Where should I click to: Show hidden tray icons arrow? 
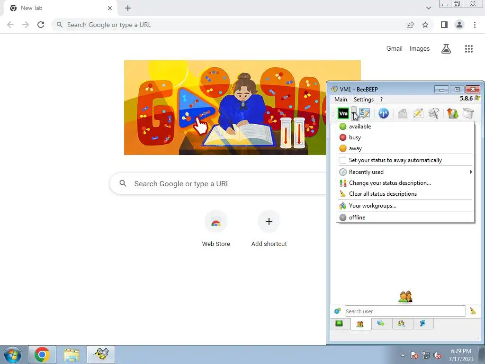point(403,355)
